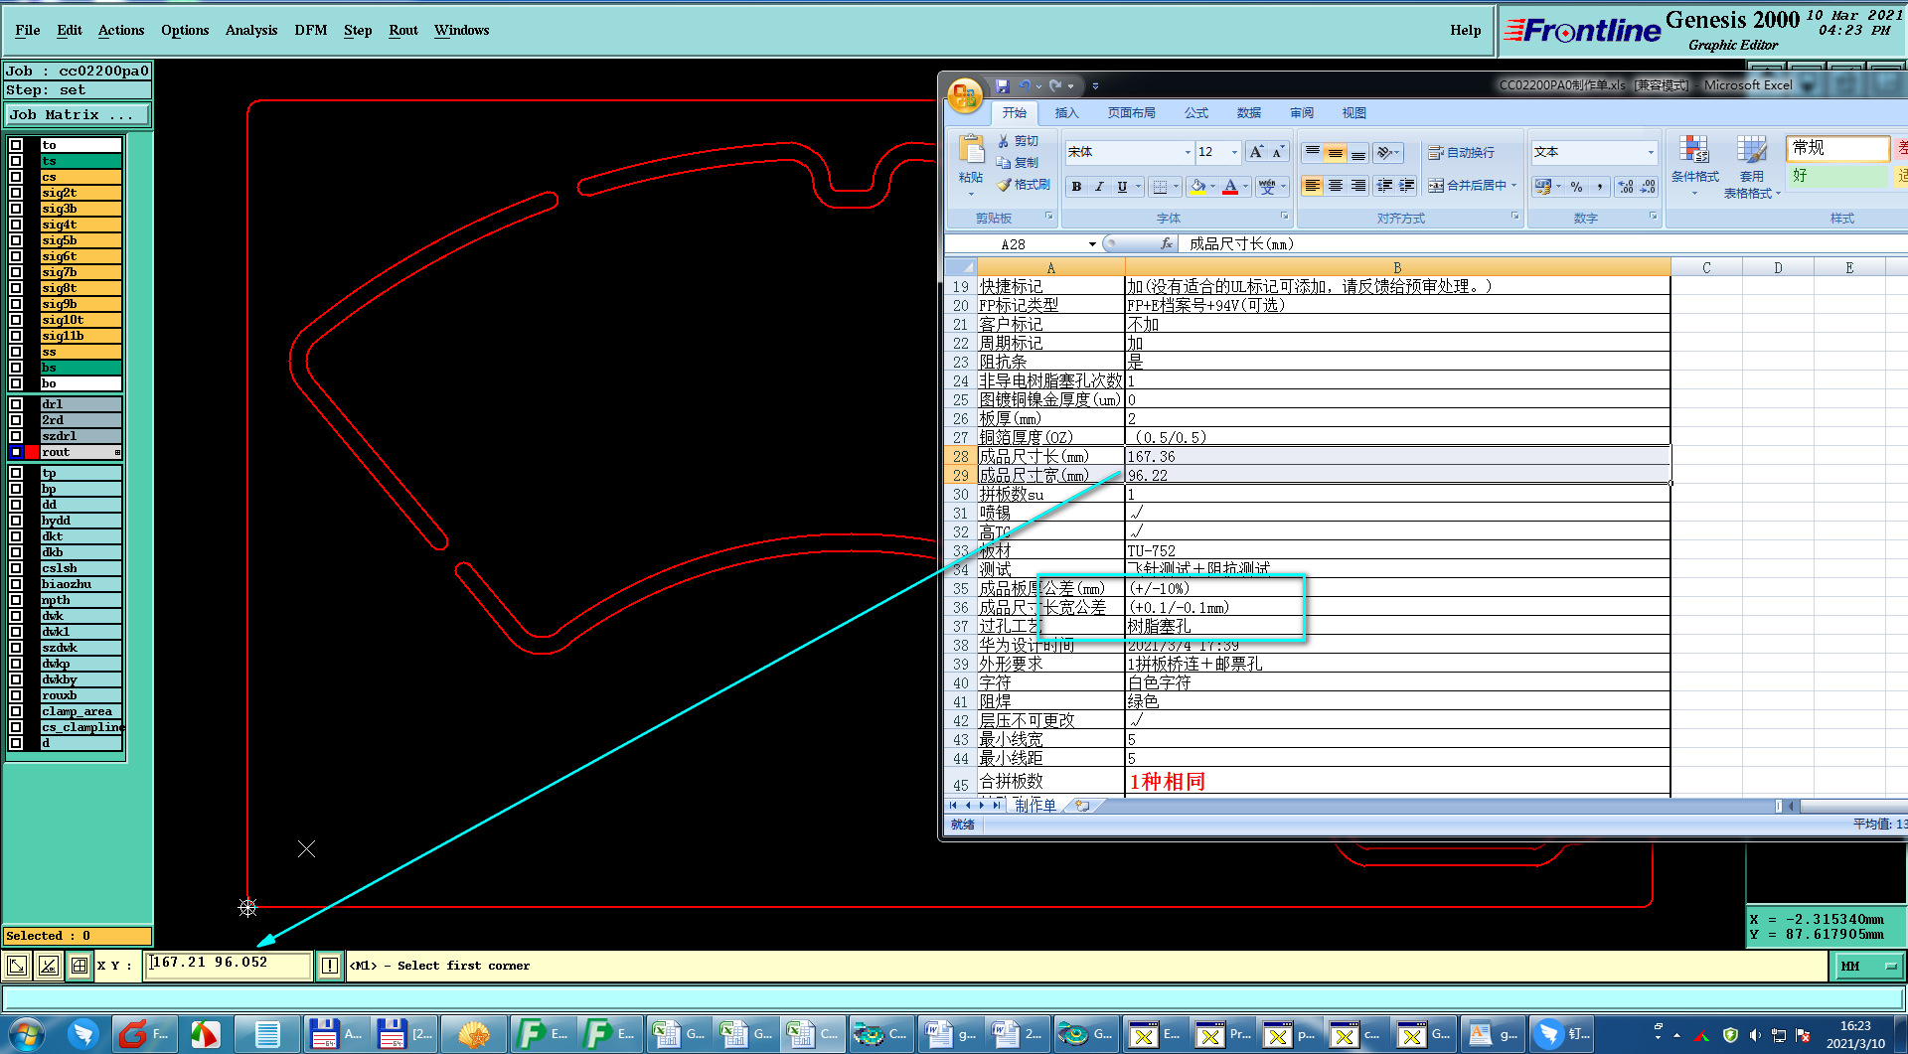Image resolution: width=1908 pixels, height=1054 pixels.
Task: Align cell text right in Excel
Action: pyautogui.click(x=1357, y=186)
